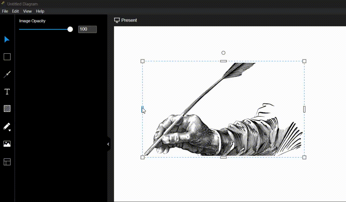Click the bottom-right corner resize handle
Viewport: 346px width, 202px height.
coord(304,157)
